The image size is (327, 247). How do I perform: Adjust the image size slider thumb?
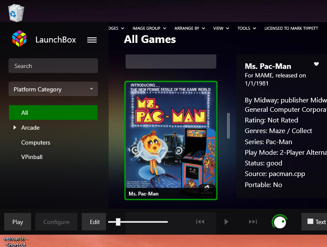pos(118,222)
